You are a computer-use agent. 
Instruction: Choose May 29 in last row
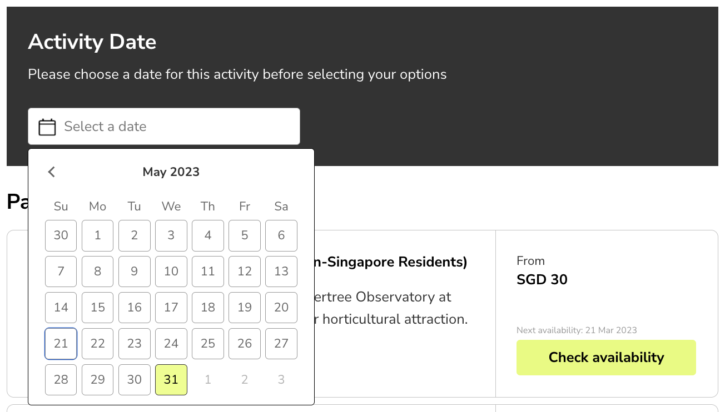coord(98,380)
